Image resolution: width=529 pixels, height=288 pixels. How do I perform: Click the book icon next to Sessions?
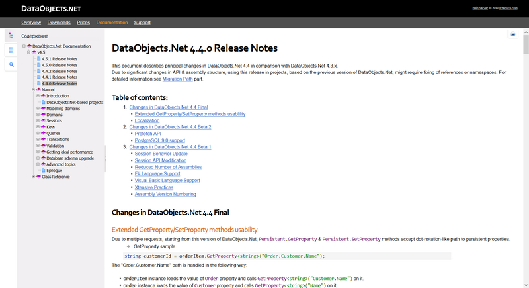[x=43, y=120]
